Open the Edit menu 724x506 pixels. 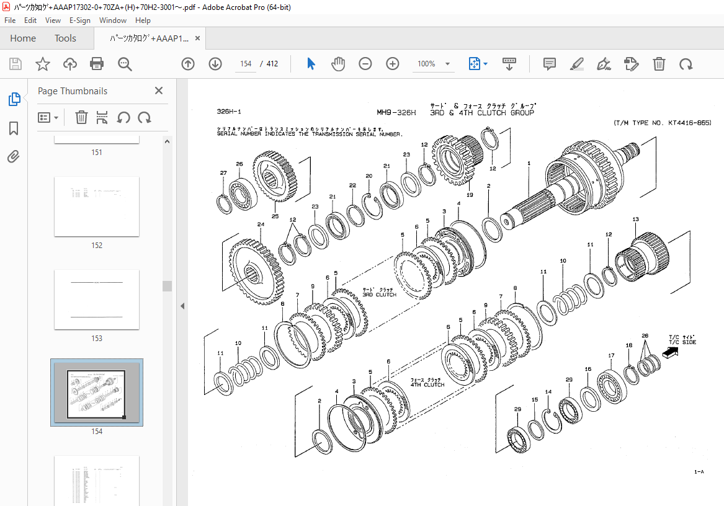[x=30, y=20]
